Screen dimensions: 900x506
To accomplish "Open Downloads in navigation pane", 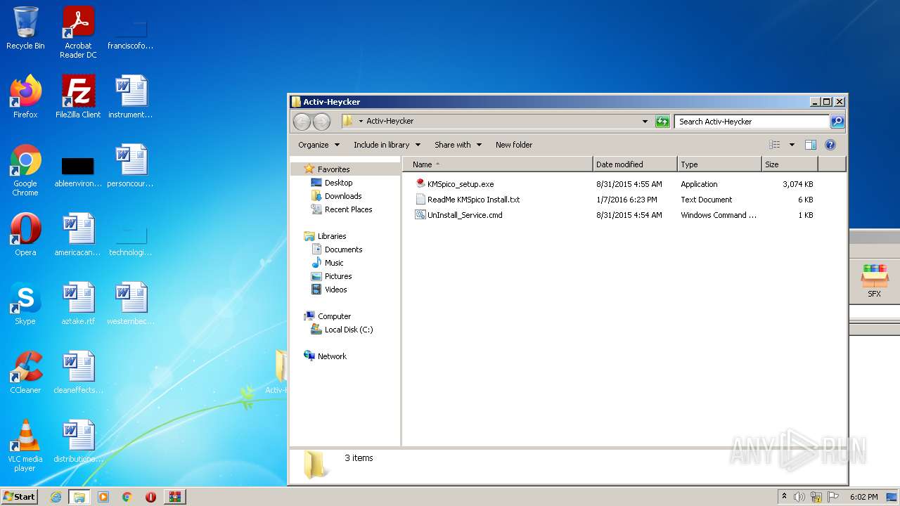I will (x=342, y=196).
